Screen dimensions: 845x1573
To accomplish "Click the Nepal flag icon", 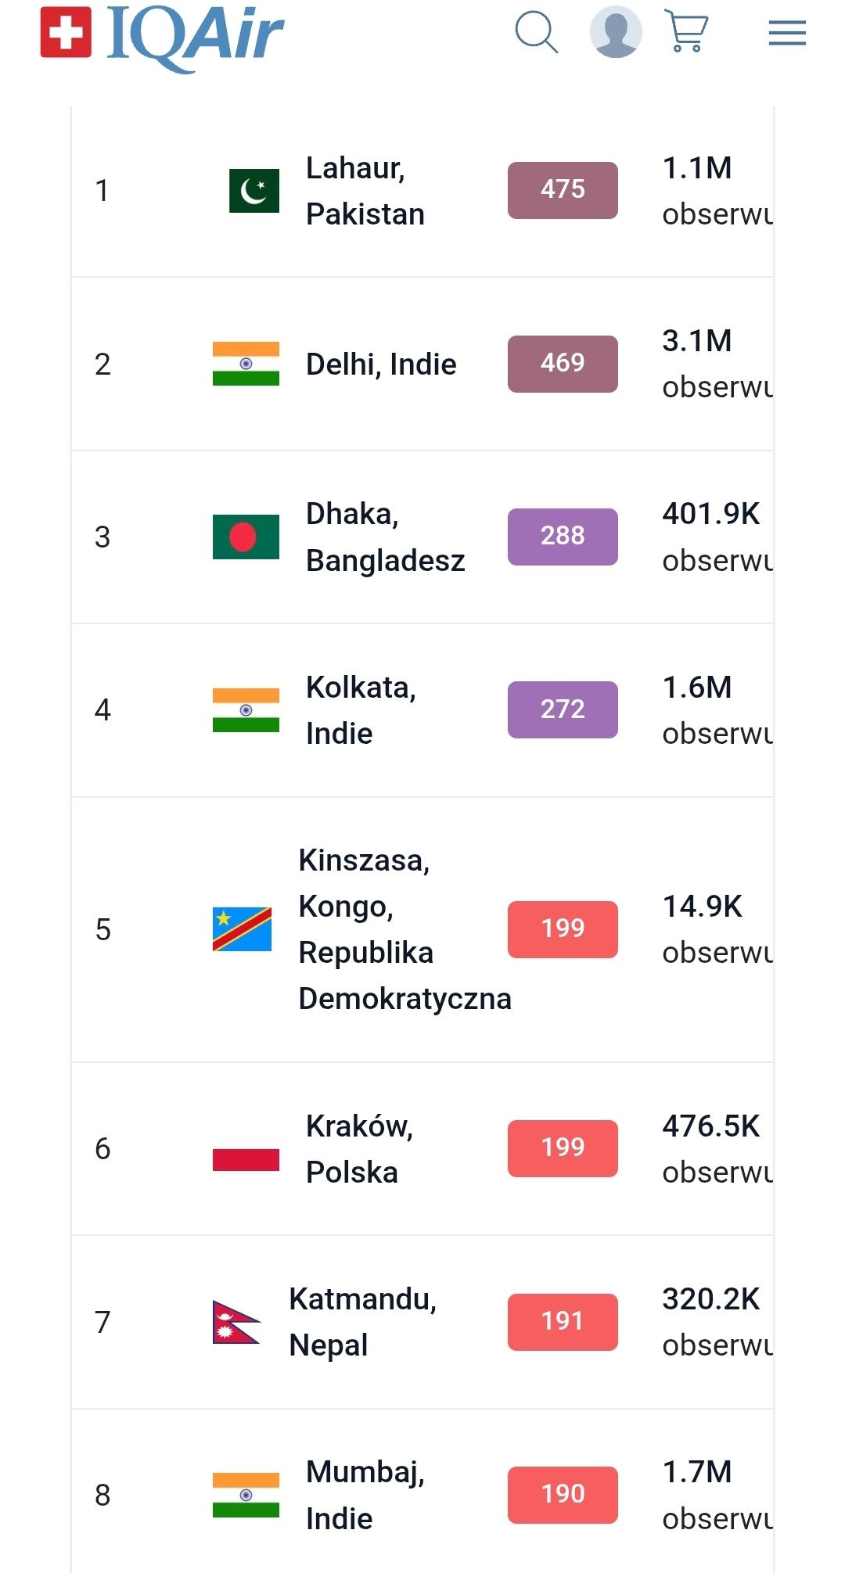I will (x=236, y=1322).
